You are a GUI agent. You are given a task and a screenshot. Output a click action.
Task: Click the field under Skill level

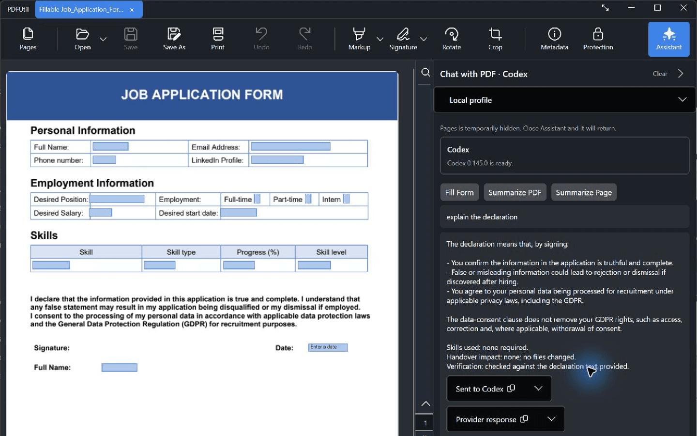[x=314, y=265]
